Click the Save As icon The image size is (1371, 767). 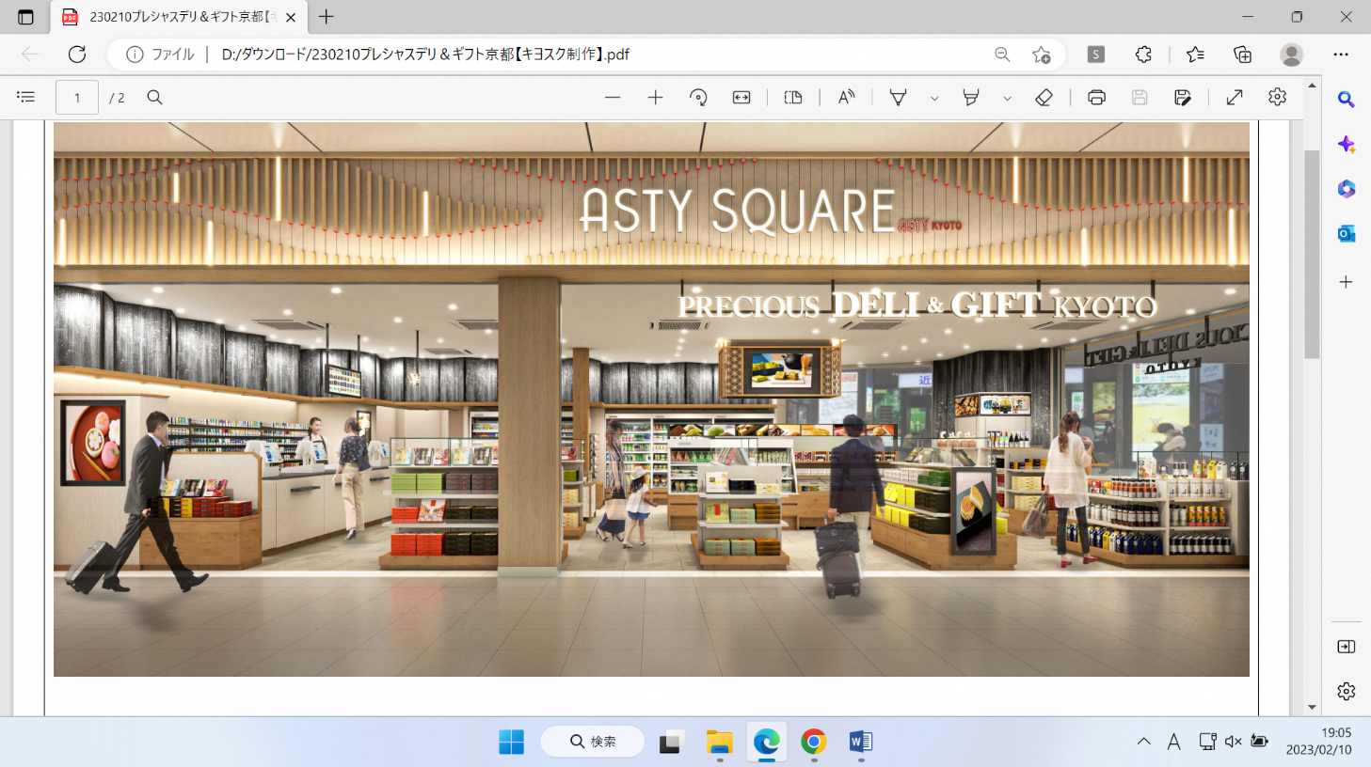pyautogui.click(x=1183, y=98)
